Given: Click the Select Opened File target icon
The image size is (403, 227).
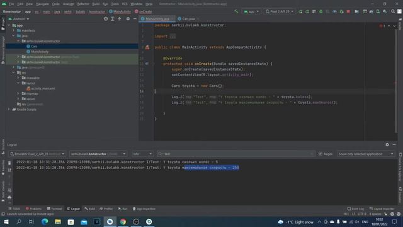Looking at the screenshot, I should point(106,19).
